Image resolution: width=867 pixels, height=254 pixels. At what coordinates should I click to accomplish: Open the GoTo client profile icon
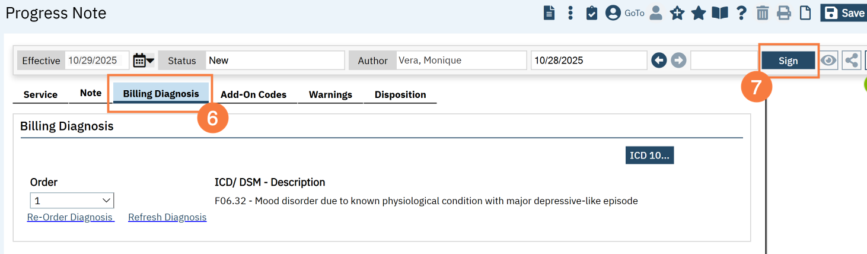(x=613, y=13)
